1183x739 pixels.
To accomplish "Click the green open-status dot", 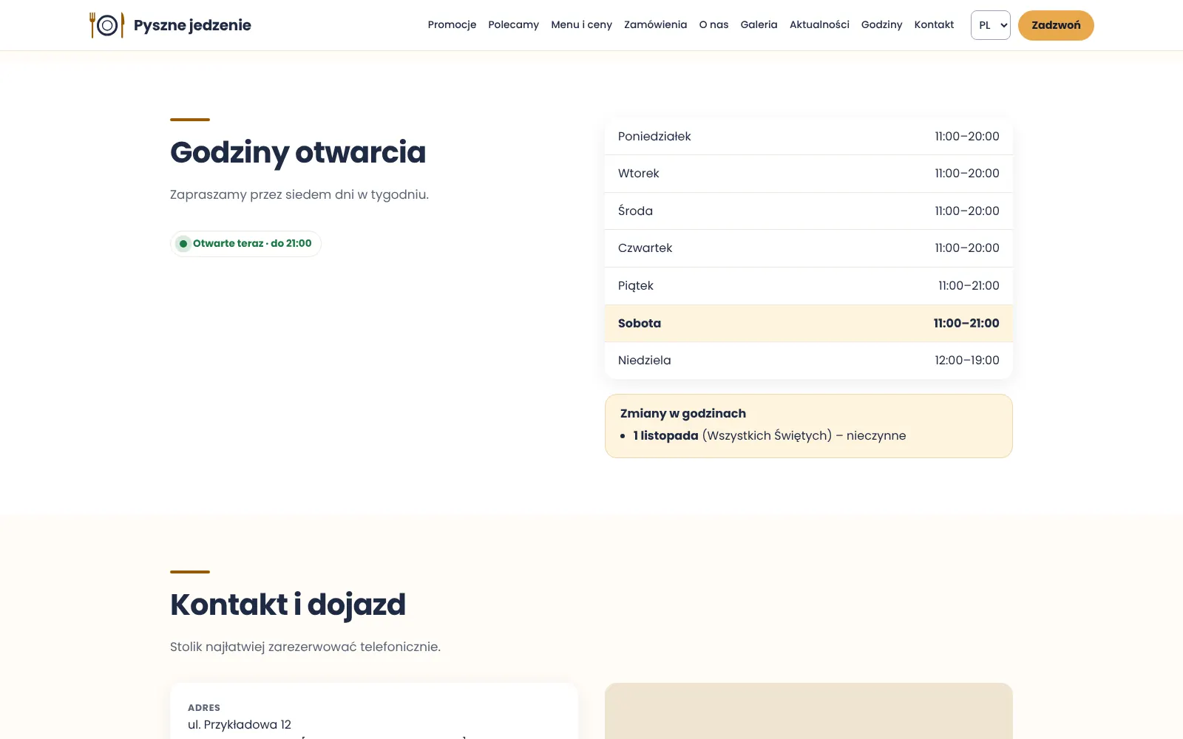I will 183,244.
